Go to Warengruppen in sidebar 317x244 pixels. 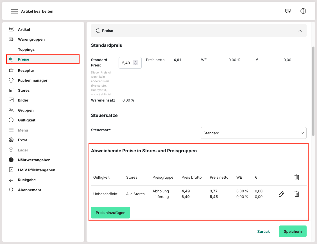(31, 39)
